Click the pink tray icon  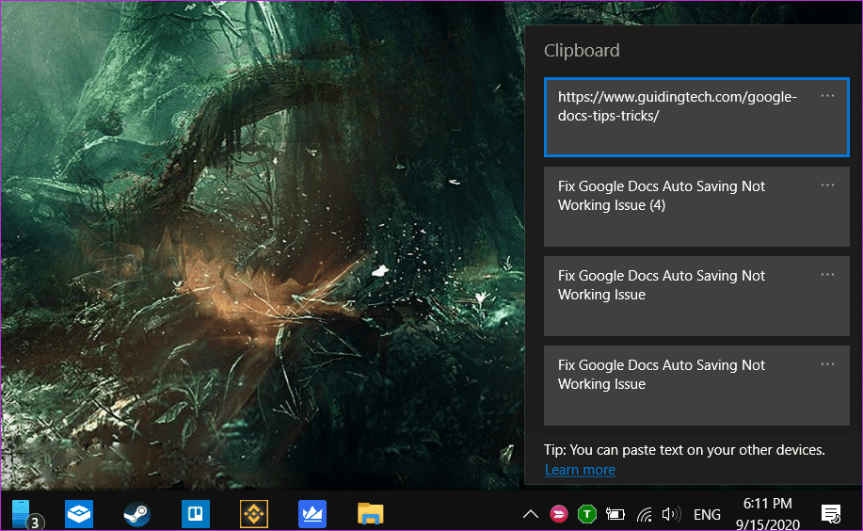pyautogui.click(x=559, y=514)
